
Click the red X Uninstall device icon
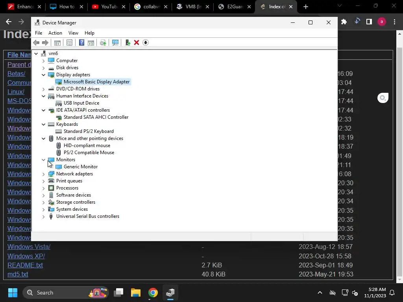137,42
